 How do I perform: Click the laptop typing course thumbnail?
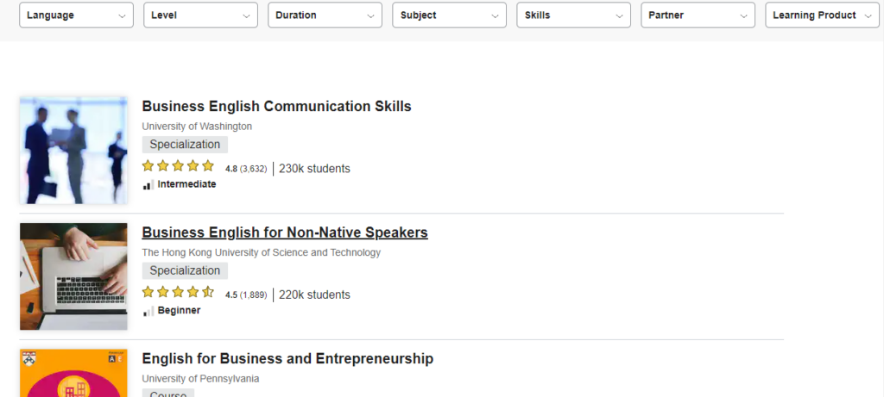tap(73, 276)
